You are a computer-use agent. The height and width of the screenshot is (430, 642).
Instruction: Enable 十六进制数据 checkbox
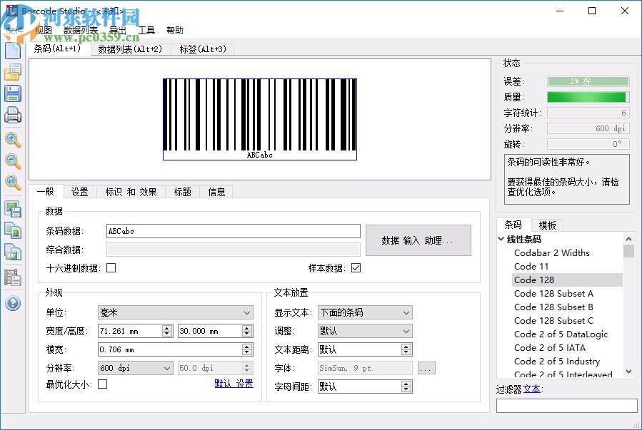tap(110, 267)
